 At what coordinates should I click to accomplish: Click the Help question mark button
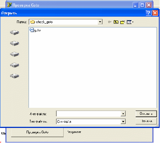point(148,13)
